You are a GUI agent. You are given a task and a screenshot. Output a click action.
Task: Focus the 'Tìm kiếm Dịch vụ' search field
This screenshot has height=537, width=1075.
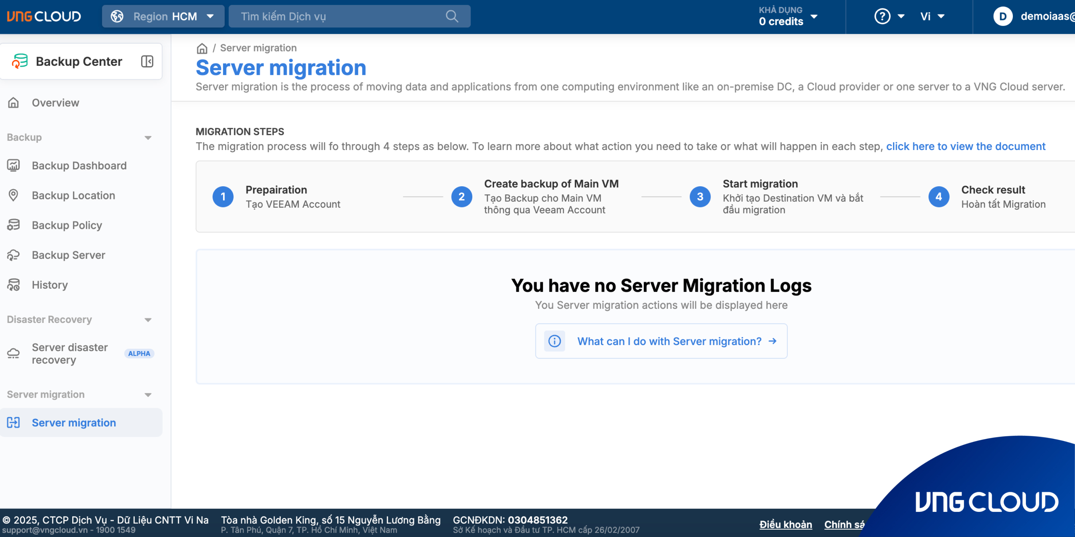(338, 16)
